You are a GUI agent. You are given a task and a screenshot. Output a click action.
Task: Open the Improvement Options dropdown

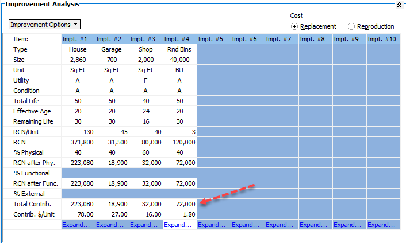[x=45, y=25]
